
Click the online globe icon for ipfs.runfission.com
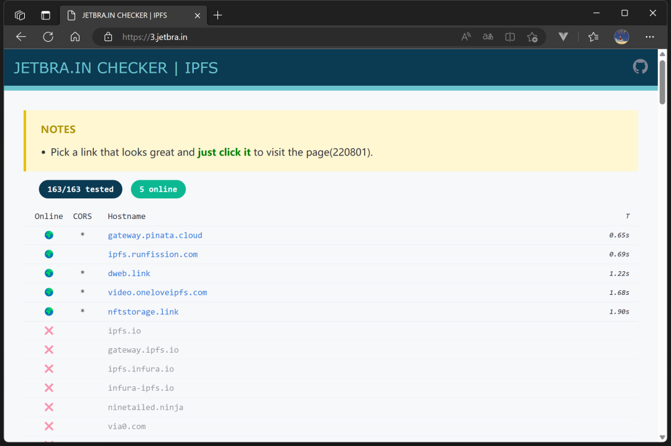point(49,254)
